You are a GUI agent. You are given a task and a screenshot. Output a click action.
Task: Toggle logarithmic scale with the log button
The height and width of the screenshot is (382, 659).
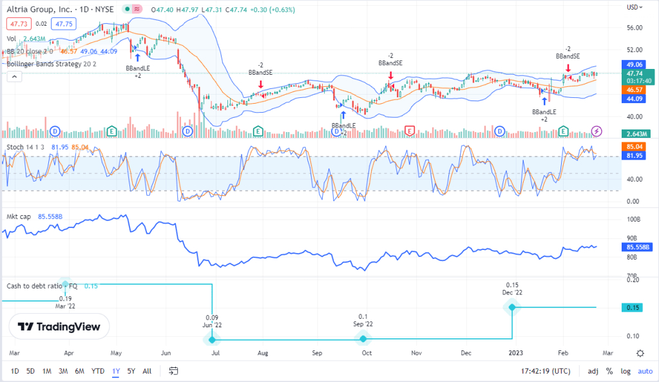(x=625, y=371)
